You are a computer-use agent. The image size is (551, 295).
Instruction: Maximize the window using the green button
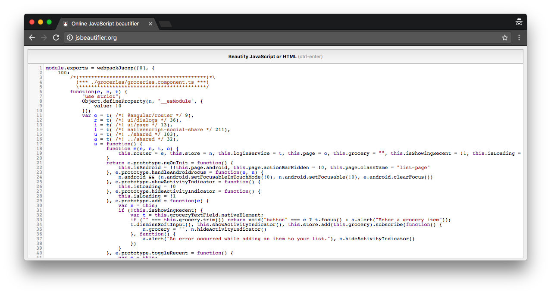point(49,22)
